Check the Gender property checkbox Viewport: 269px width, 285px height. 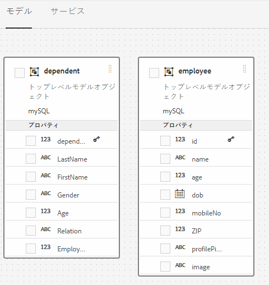(x=31, y=195)
